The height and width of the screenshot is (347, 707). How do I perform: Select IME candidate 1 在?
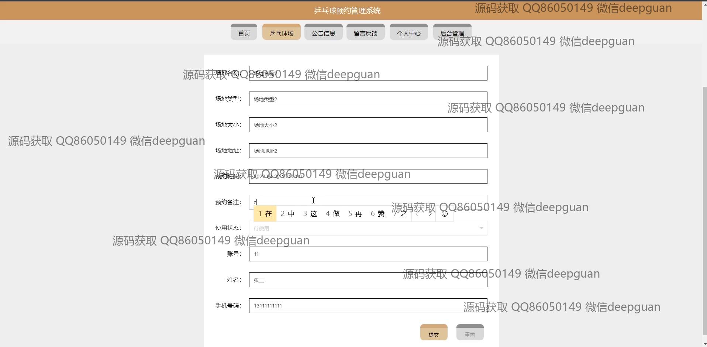pos(265,214)
